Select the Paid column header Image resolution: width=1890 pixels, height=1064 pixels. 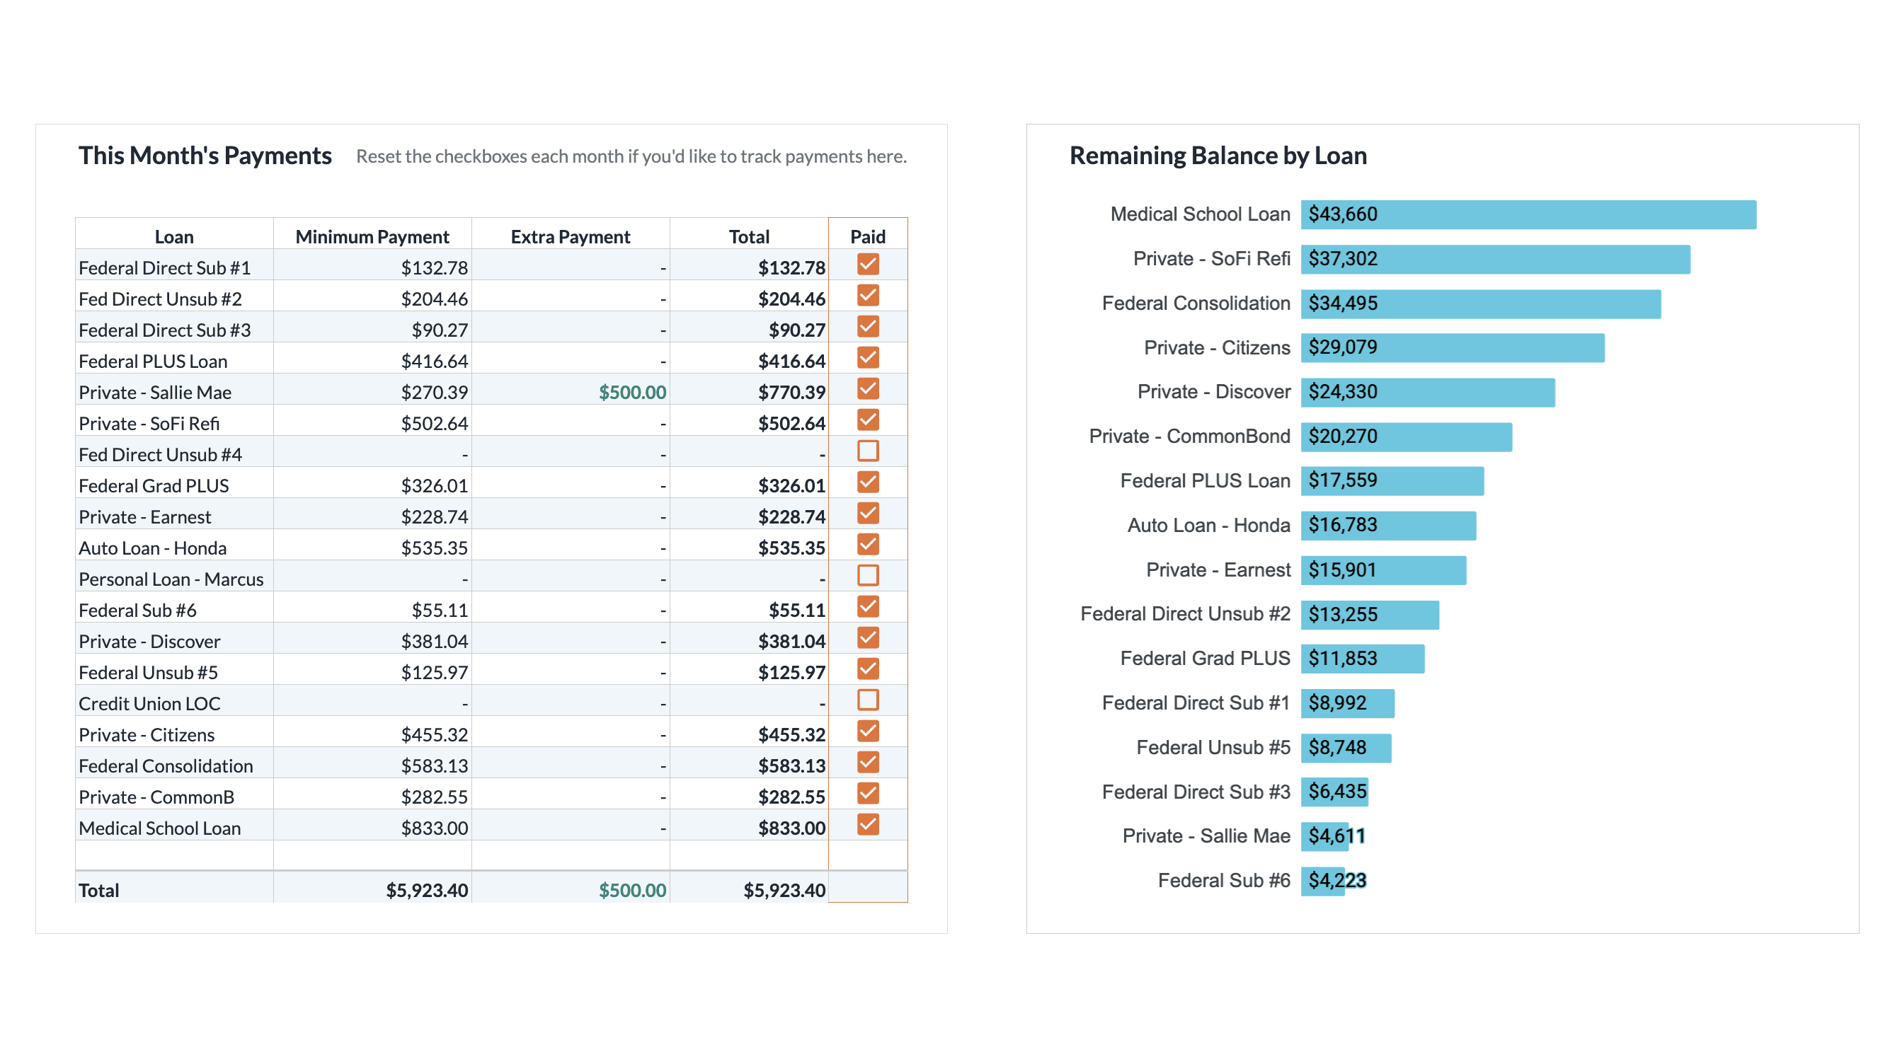point(867,237)
